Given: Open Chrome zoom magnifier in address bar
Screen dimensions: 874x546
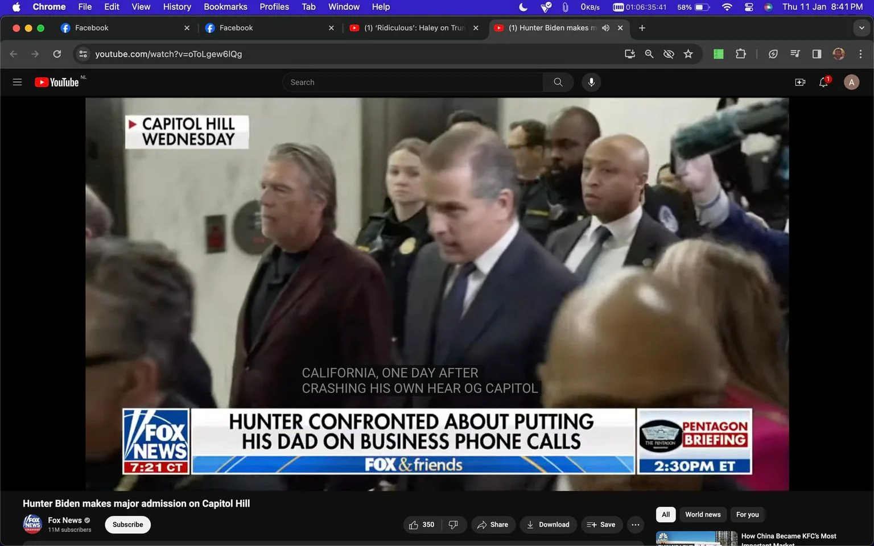Looking at the screenshot, I should click(x=649, y=54).
